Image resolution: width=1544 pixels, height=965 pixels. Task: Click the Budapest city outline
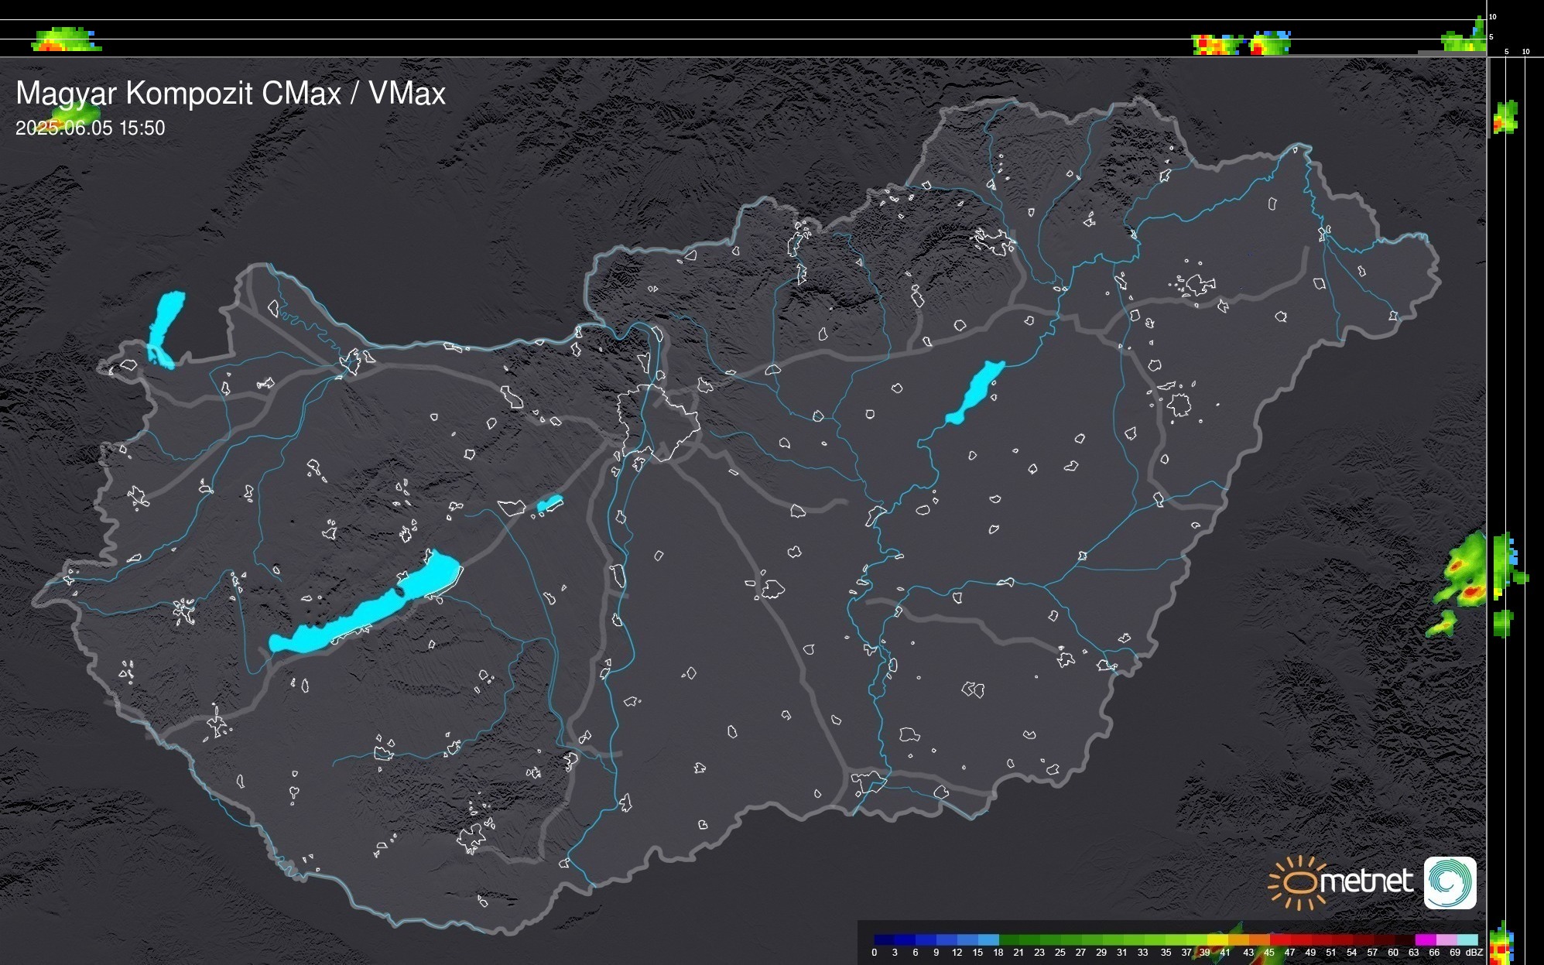(x=658, y=422)
